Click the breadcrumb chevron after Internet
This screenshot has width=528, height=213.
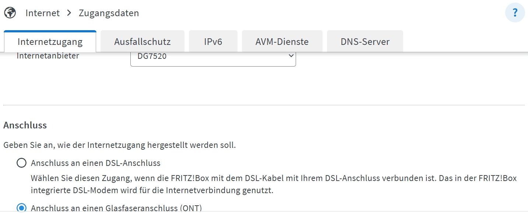point(69,13)
